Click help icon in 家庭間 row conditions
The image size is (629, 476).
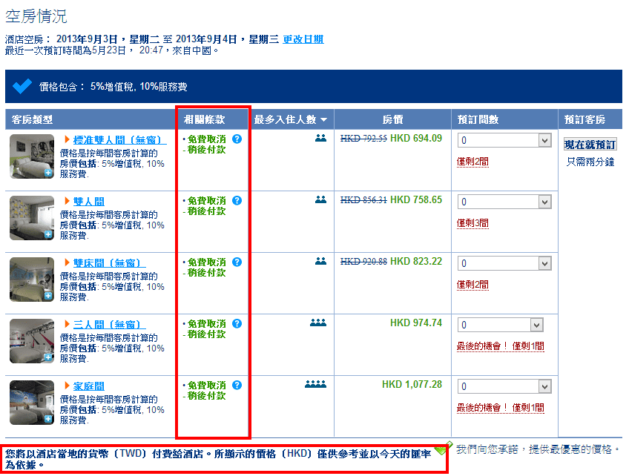tap(237, 385)
